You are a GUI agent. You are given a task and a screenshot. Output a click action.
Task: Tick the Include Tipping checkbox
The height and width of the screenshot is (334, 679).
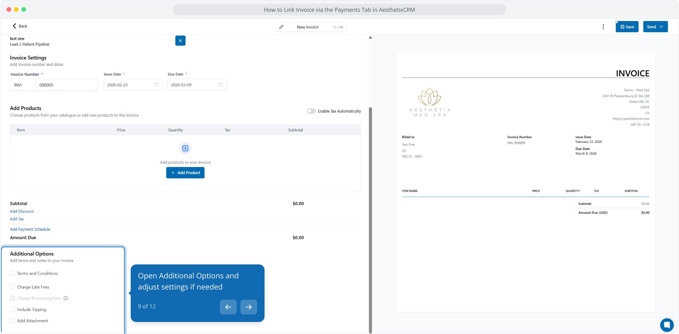tap(13, 310)
